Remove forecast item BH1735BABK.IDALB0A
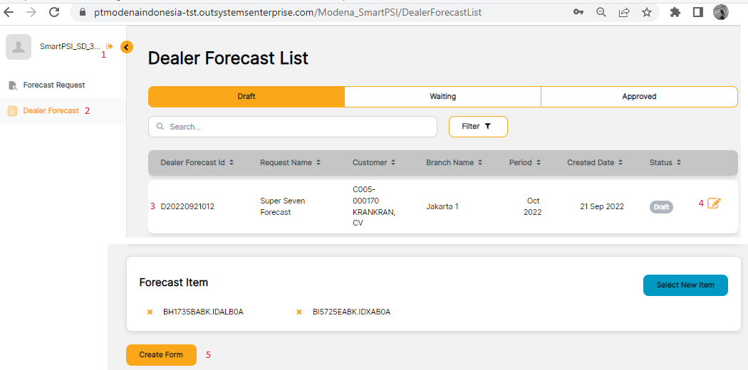The width and height of the screenshot is (748, 370). click(x=150, y=312)
